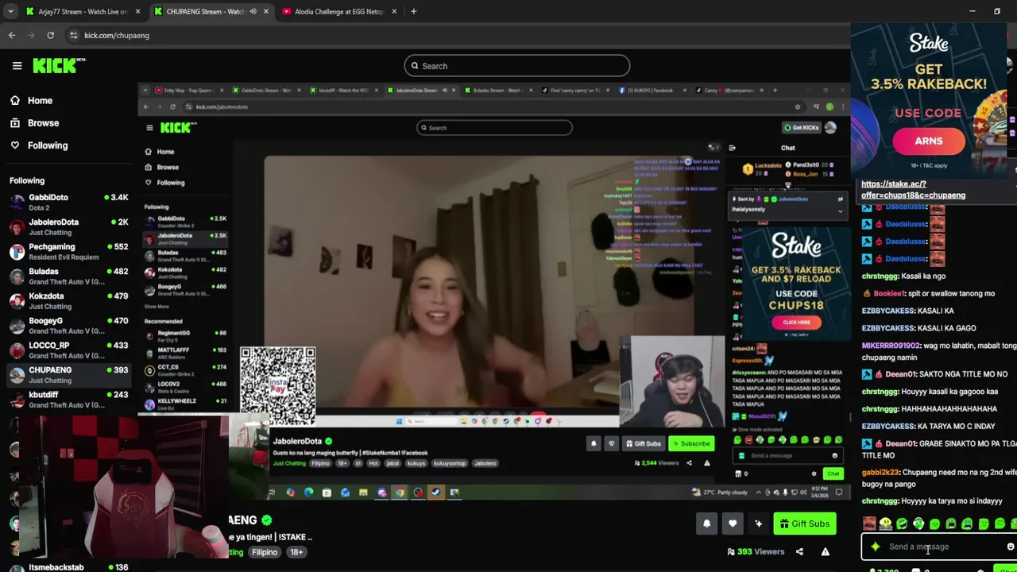
Task: Click the Gift Subs button
Action: point(804,524)
